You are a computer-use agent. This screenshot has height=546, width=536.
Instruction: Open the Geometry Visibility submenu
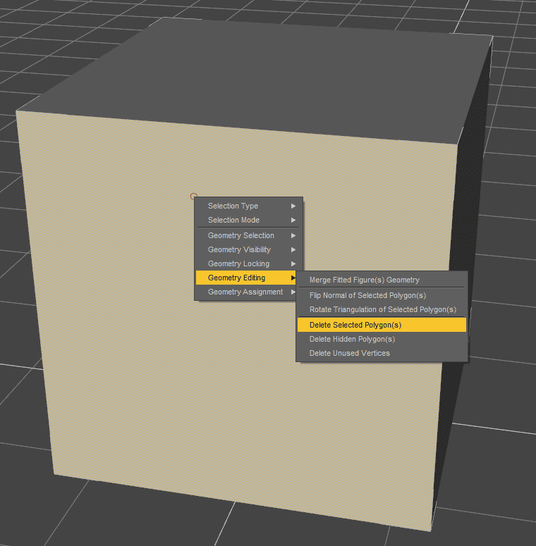[248, 249]
